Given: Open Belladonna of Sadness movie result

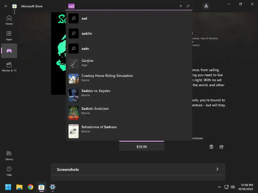Looking at the screenshot, I should click(129, 131).
